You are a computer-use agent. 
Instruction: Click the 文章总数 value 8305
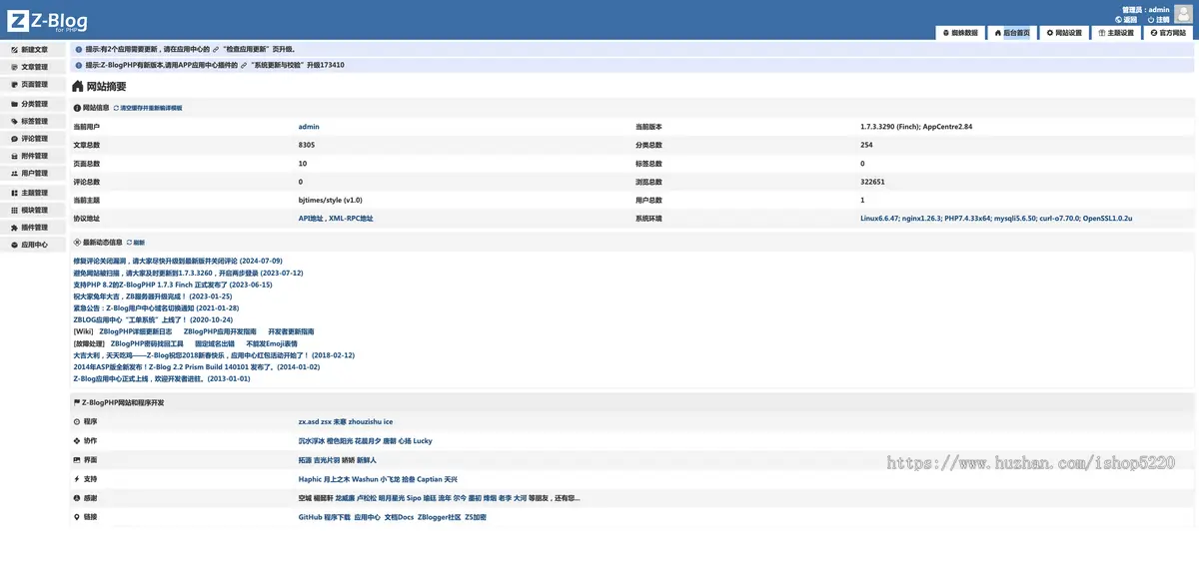(307, 145)
